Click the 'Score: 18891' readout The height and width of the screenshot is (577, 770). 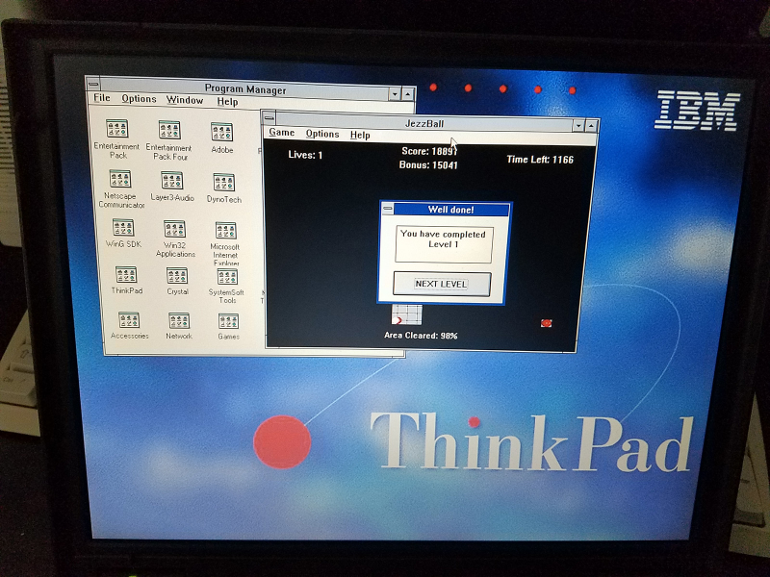tap(429, 151)
